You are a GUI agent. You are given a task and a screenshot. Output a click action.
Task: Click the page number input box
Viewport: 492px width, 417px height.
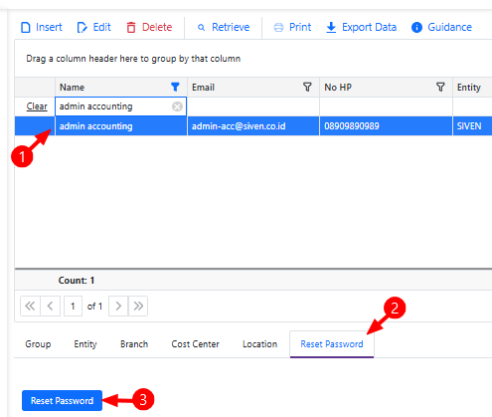point(73,306)
